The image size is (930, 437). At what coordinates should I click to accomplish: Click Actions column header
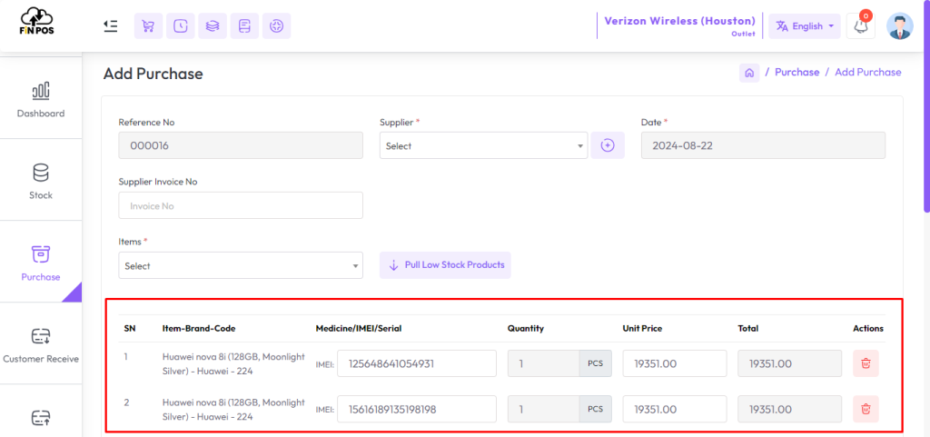(868, 329)
